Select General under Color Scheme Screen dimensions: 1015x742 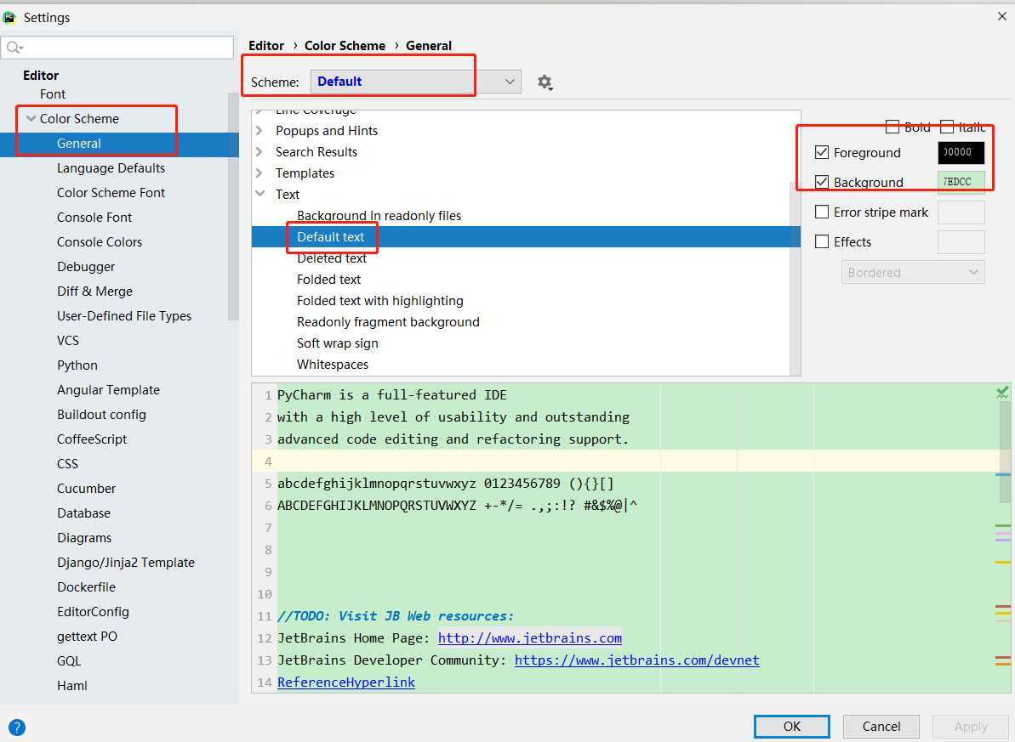[78, 144]
